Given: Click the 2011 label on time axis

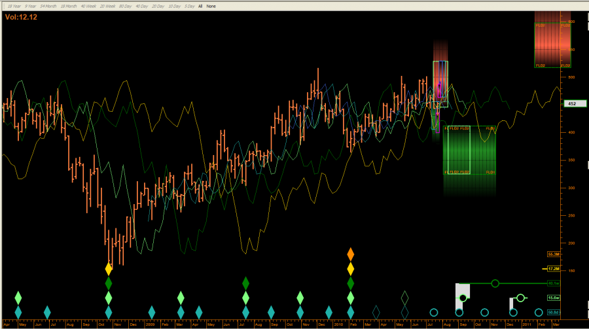Looking at the screenshot, I should (x=527, y=324).
